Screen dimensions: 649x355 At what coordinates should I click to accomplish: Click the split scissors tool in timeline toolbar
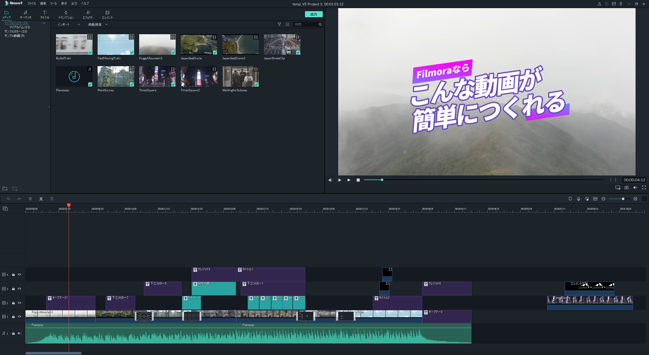[41, 199]
